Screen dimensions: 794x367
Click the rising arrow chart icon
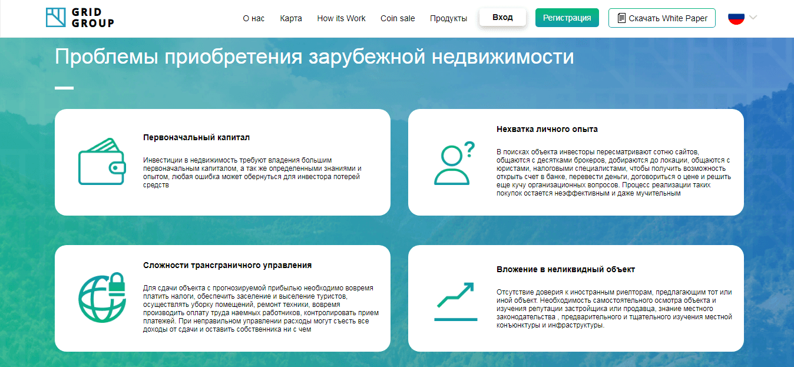click(455, 301)
